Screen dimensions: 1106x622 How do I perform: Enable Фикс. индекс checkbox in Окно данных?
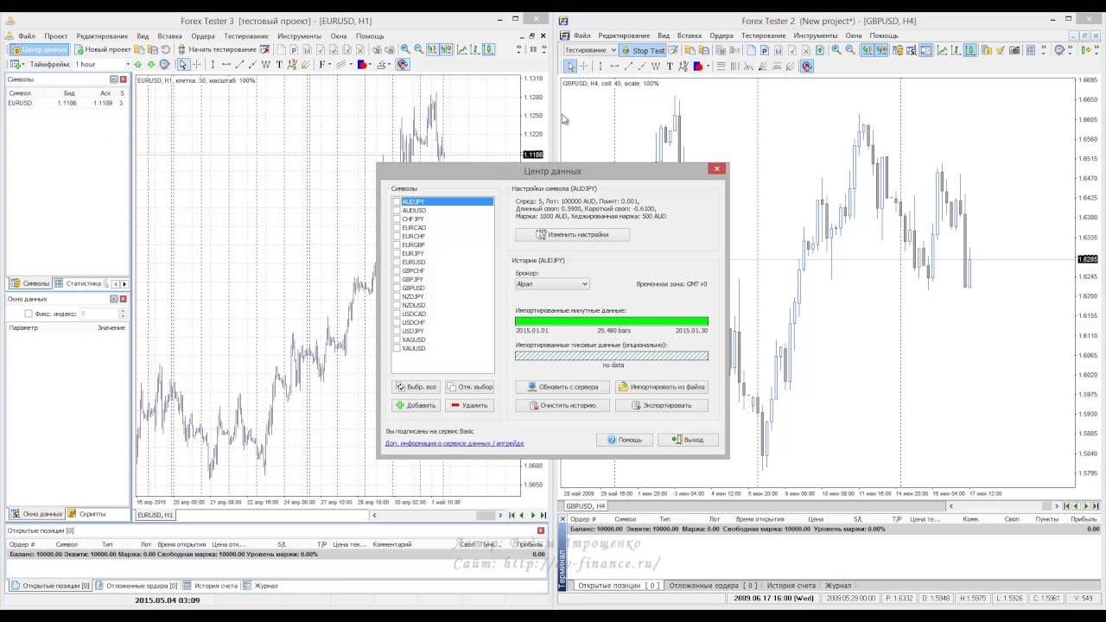(x=29, y=314)
